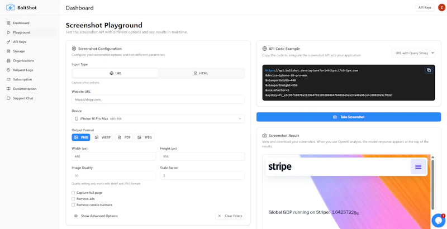Click the file icon on HTML tab
Image resolution: width=447 pixels, height=229 pixels.
[195, 73]
